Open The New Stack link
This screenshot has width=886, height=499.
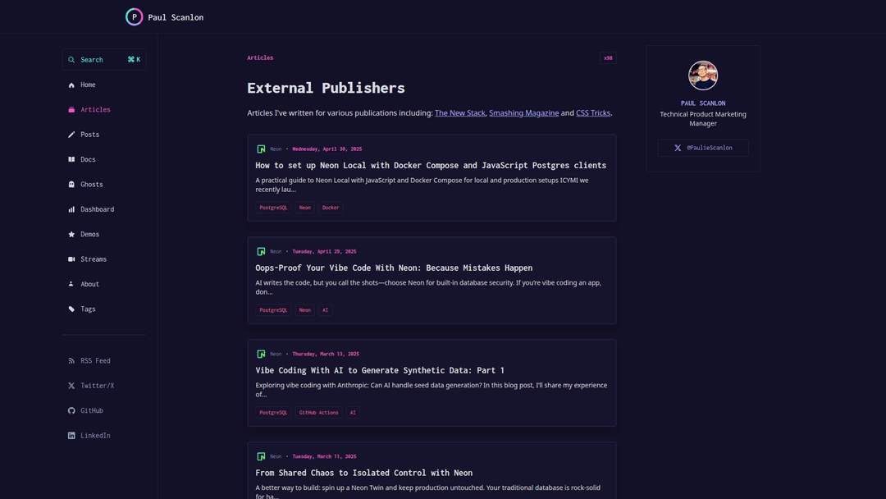point(459,113)
